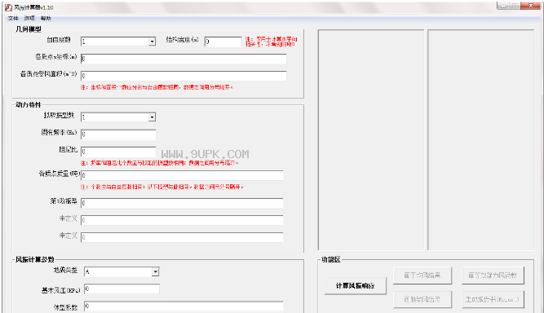Click the 图形动风结果 button in 功能区
The width and height of the screenshot is (544, 313).
coord(422,299)
